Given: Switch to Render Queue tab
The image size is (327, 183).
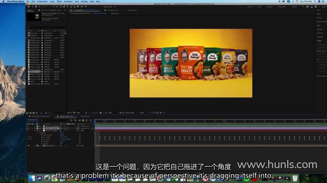Looking at the screenshot, I should (85, 116).
